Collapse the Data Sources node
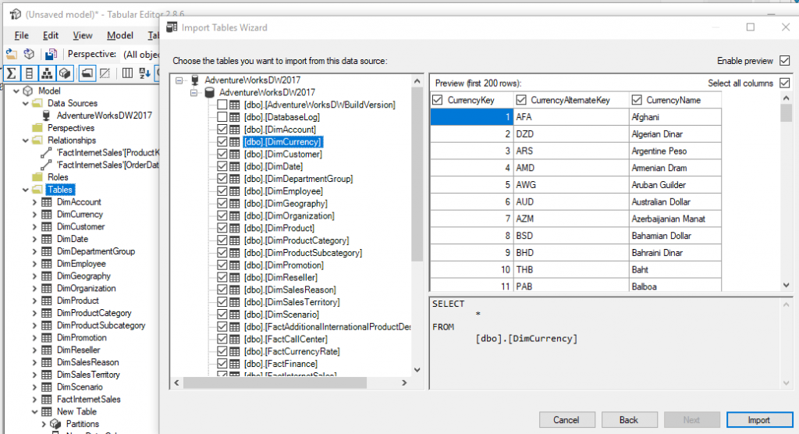Image resolution: width=799 pixels, height=434 pixels. pos(26,103)
